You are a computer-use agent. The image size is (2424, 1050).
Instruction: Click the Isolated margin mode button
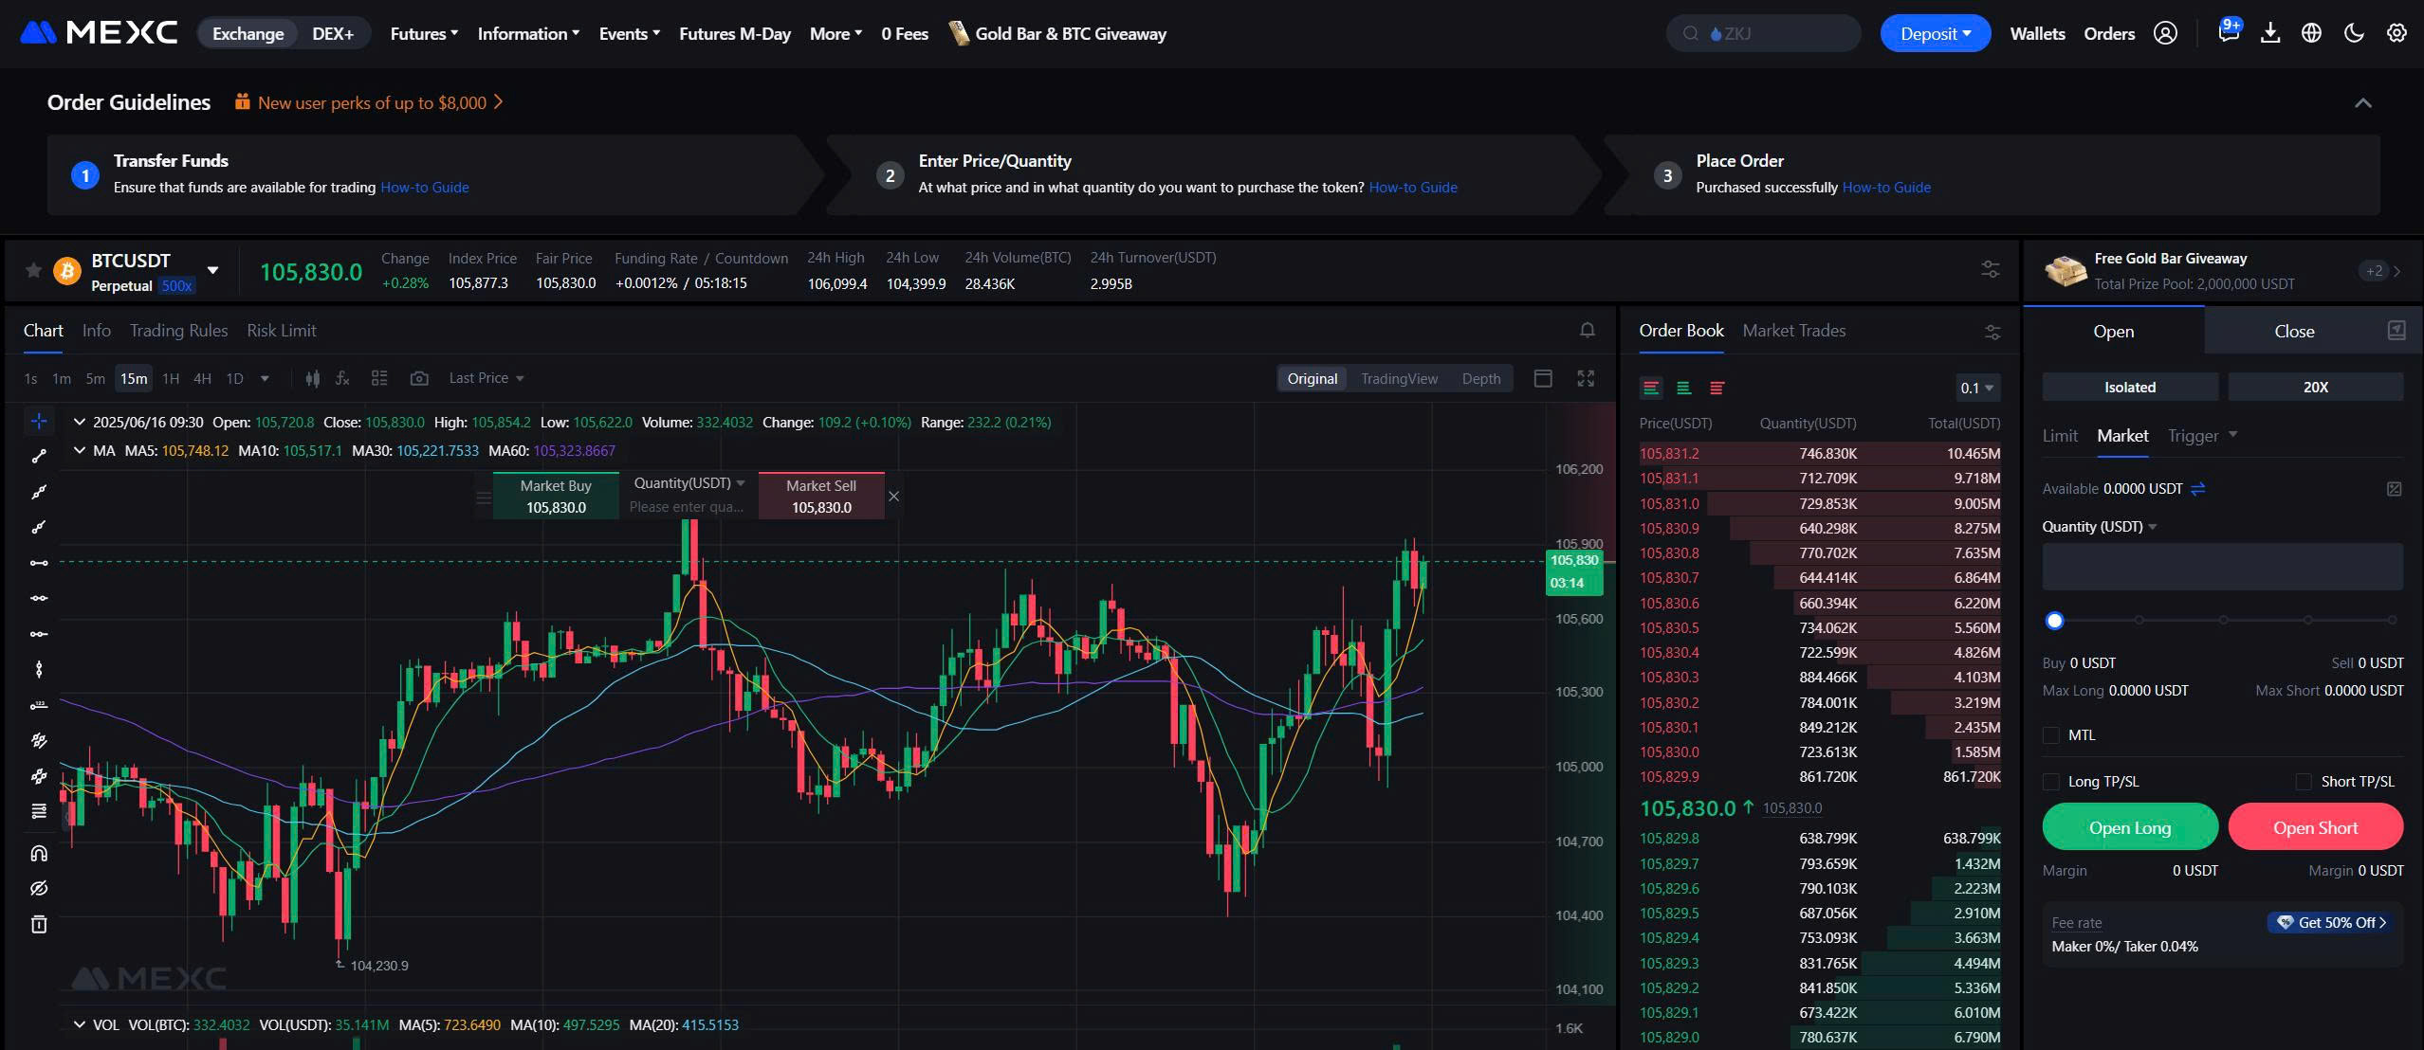2130,387
